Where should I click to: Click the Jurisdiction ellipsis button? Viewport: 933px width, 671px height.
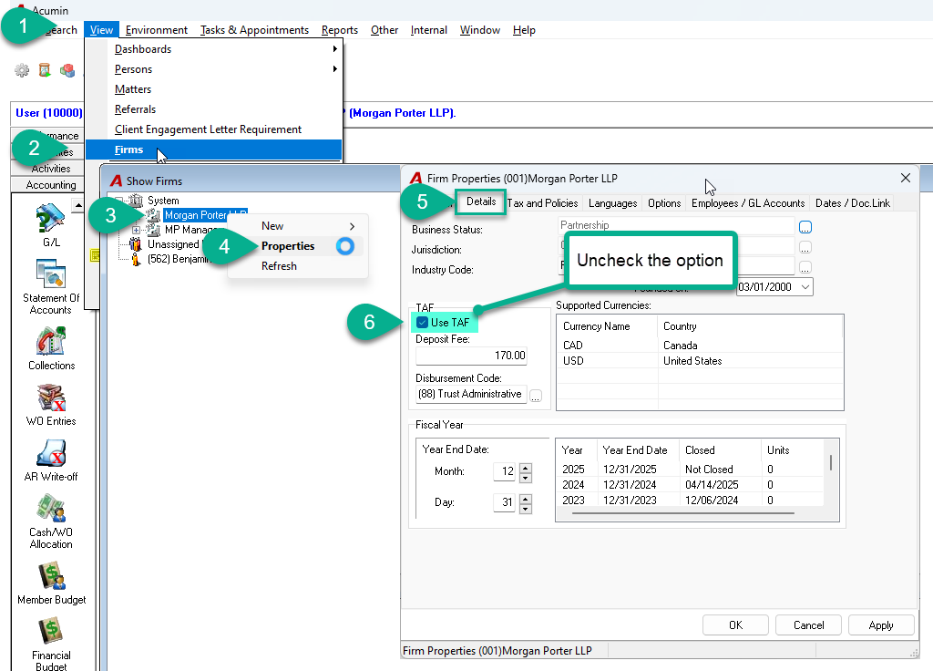[805, 247]
